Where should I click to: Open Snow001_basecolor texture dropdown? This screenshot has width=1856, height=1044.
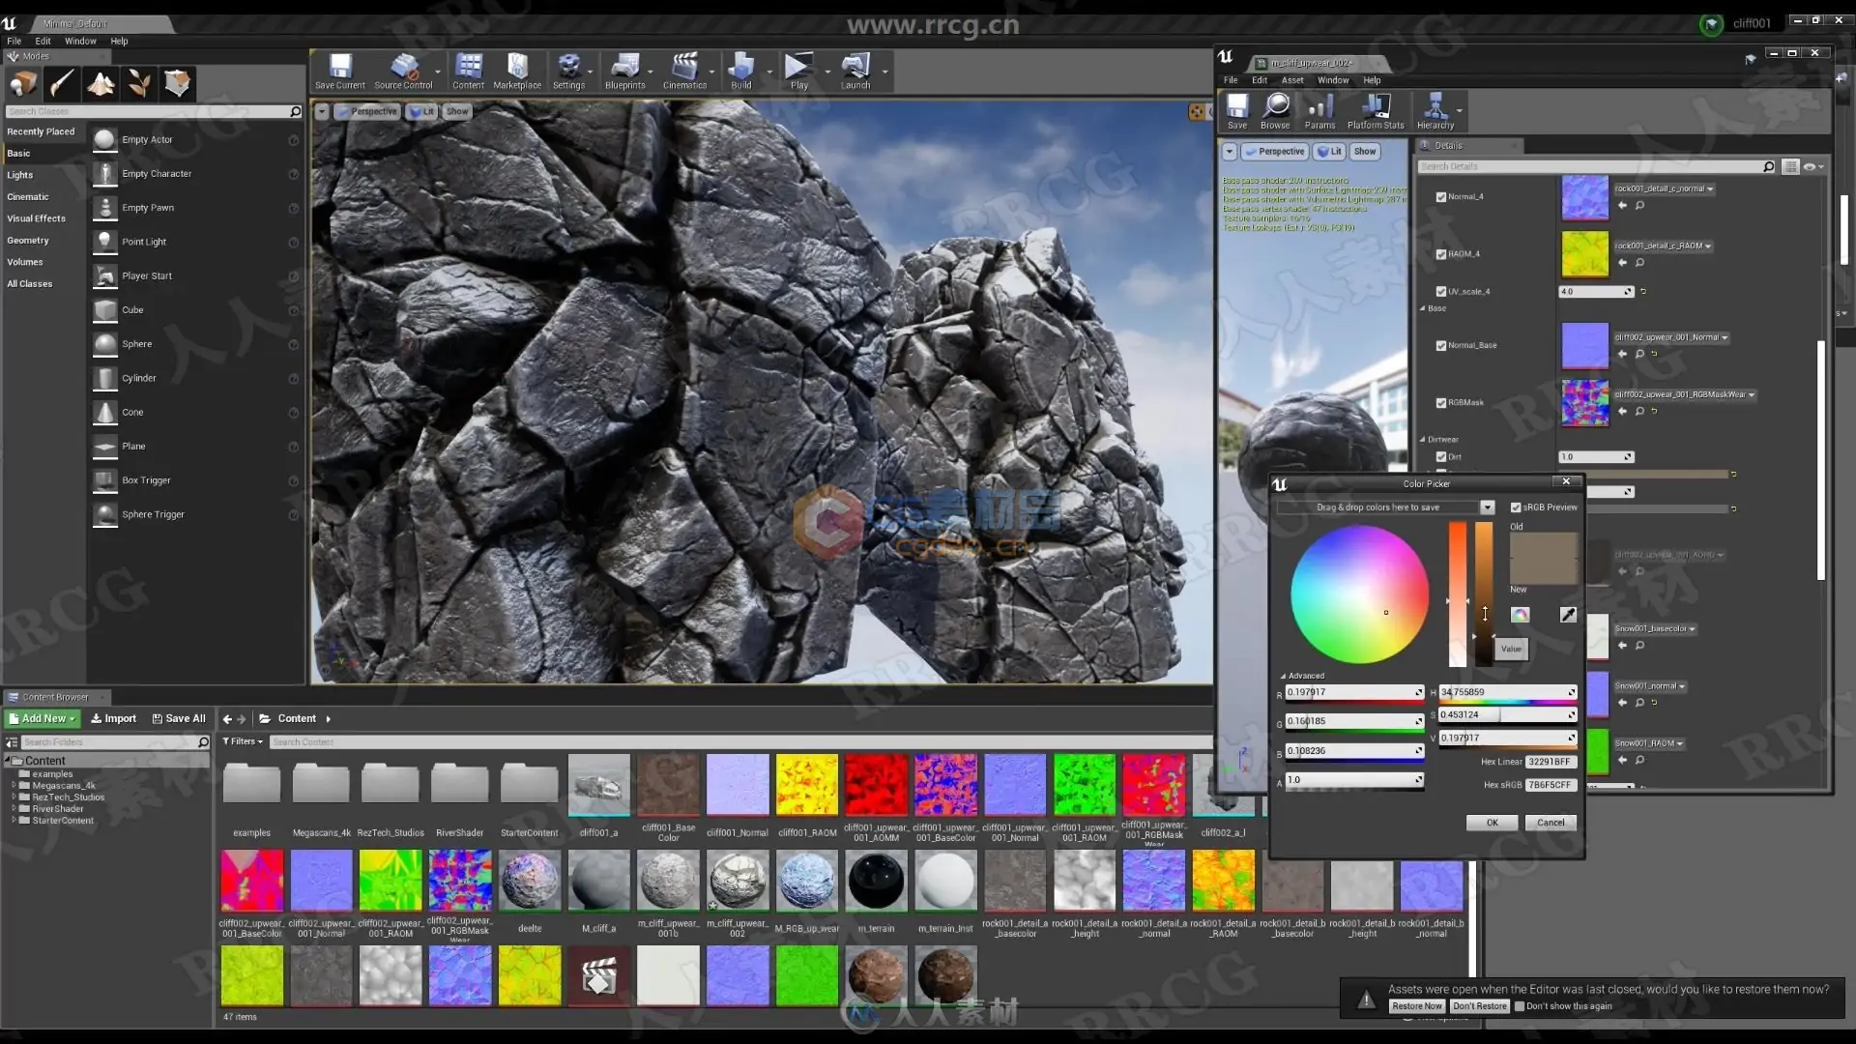pos(1655,629)
